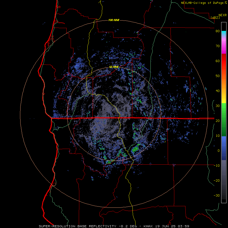
Task: Click the 'NEXLAB-College of DuPage' credit text
Action: (x=202, y=3)
